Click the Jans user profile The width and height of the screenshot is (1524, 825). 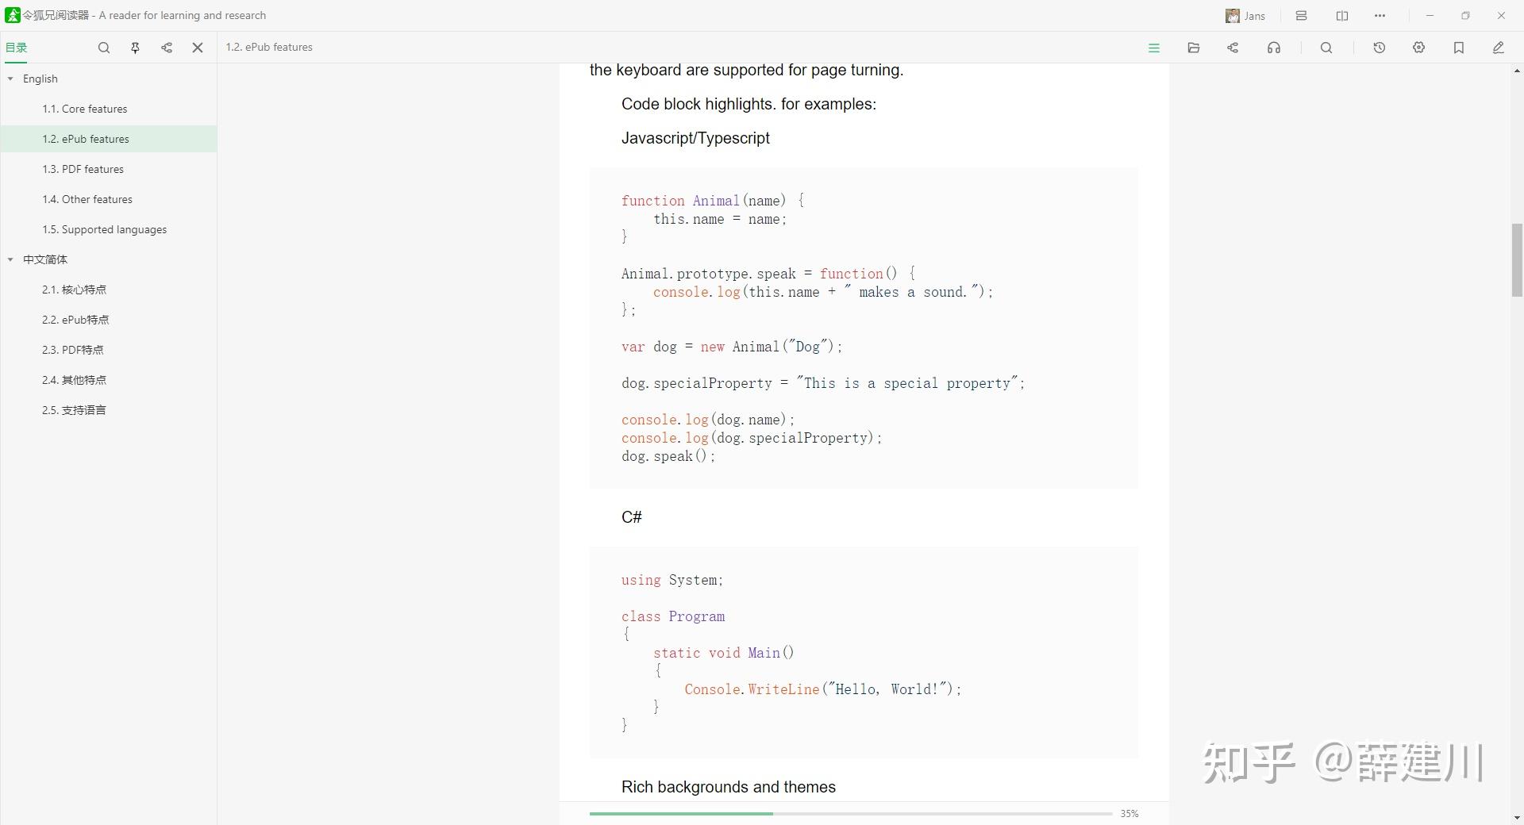[1245, 16]
